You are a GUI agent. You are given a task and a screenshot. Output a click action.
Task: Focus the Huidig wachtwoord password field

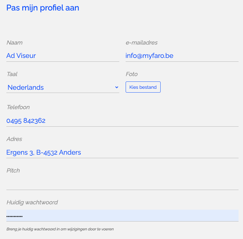coord(122,215)
